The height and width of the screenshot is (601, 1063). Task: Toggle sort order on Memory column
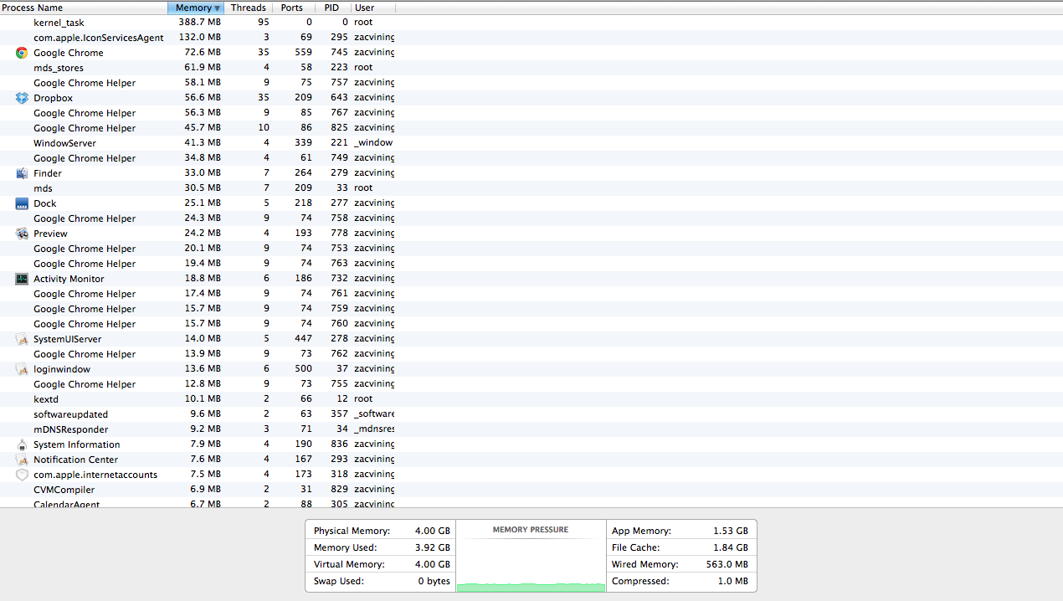[x=196, y=8]
